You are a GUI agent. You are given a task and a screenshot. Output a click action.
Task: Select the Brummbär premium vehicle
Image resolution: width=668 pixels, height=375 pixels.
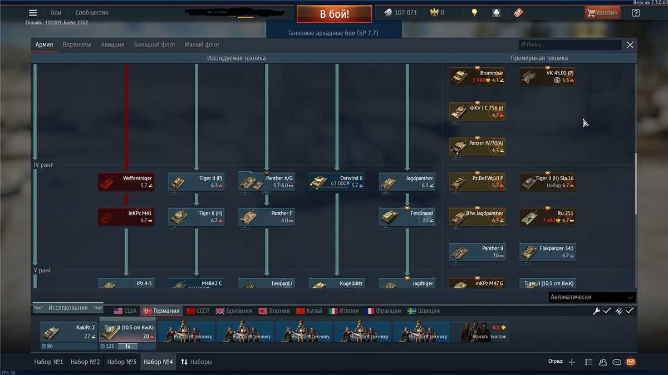click(477, 77)
